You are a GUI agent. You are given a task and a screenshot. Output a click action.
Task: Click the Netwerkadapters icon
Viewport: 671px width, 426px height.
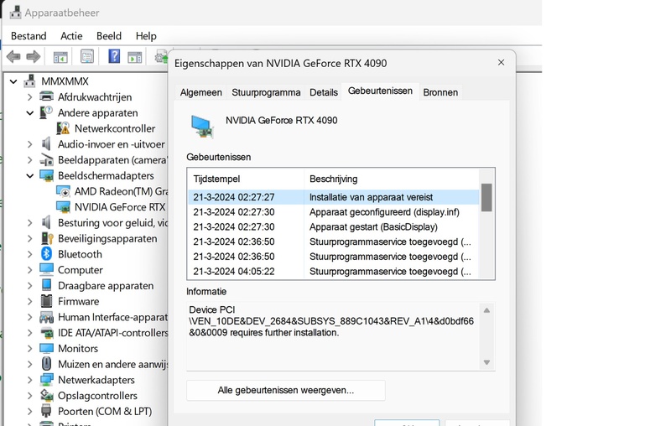[47, 380]
